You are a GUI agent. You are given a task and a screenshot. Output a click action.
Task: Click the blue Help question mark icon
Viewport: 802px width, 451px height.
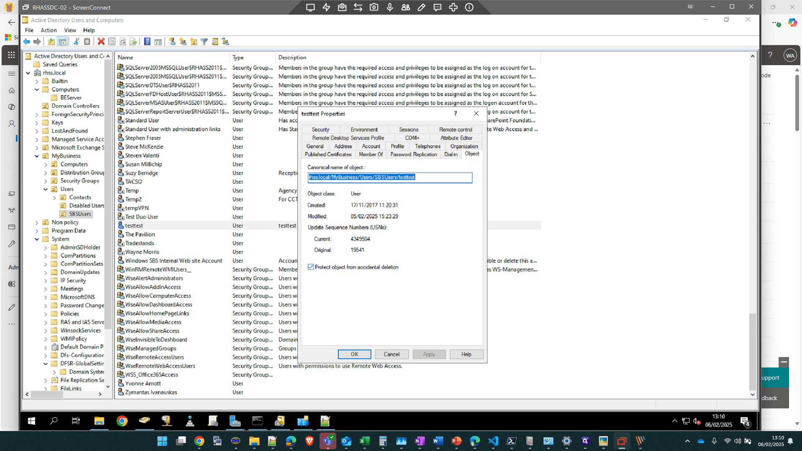coord(147,41)
